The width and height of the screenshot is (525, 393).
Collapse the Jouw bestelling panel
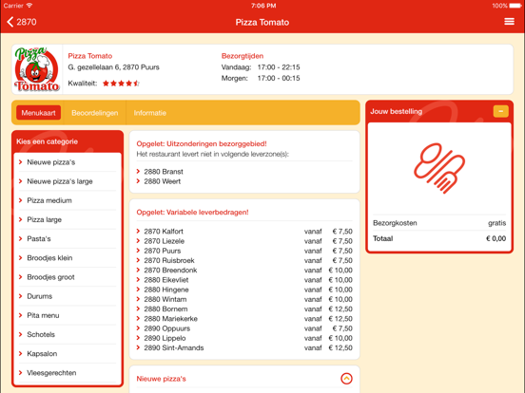[500, 111]
